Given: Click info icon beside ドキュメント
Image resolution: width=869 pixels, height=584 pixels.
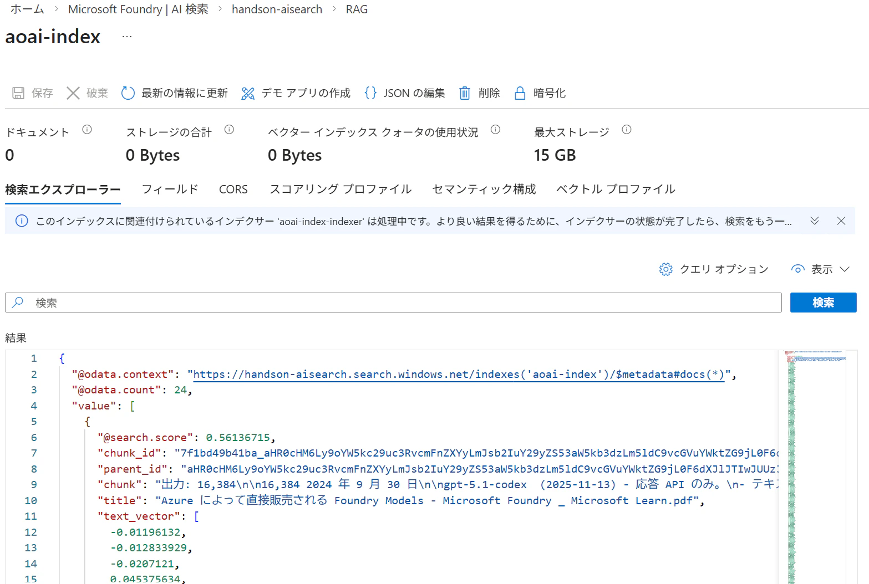Looking at the screenshot, I should click(x=87, y=130).
